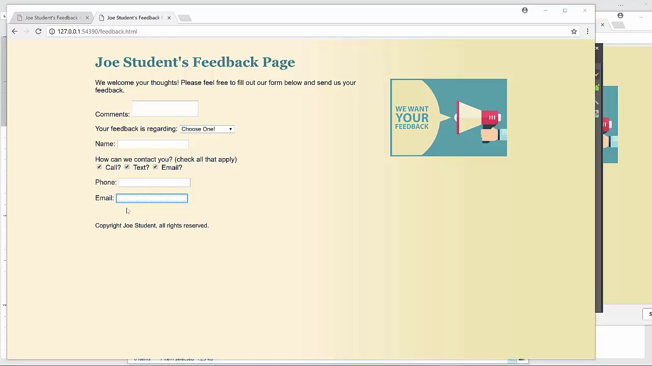The image size is (652, 366).
Task: Maximize the Chrome window
Action: click(565, 10)
